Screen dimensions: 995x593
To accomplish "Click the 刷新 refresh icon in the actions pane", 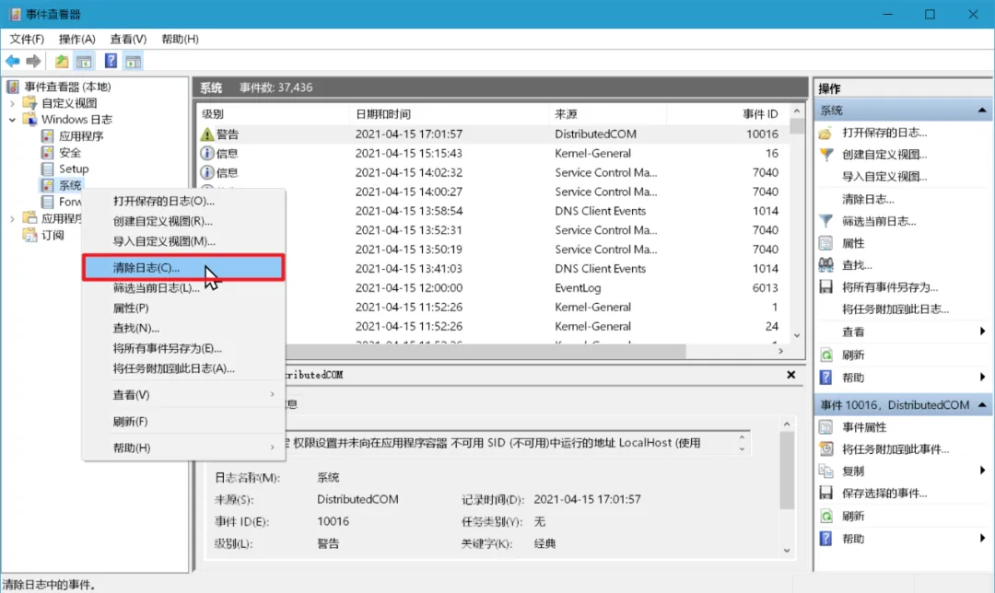I will click(825, 355).
